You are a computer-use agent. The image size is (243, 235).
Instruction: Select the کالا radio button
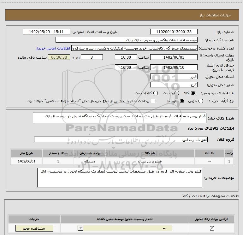(193, 93)
